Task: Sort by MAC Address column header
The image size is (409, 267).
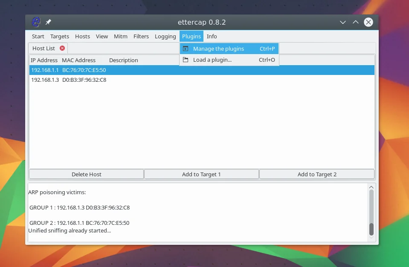Action: [x=79, y=60]
